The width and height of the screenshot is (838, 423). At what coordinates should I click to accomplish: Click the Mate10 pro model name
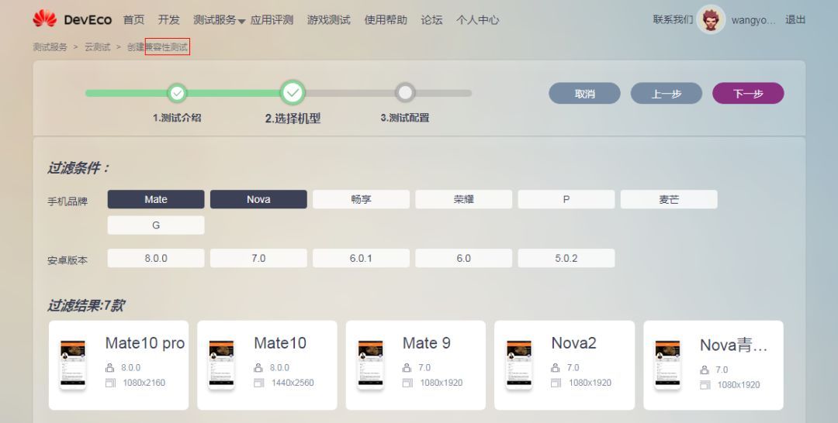pos(145,343)
